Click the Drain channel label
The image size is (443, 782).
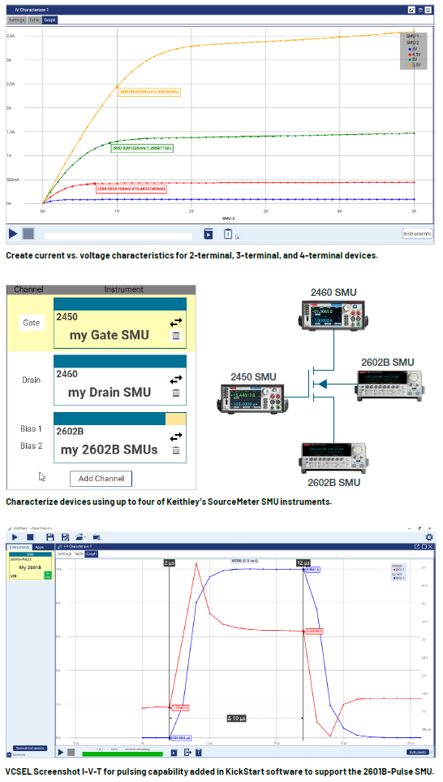31,380
